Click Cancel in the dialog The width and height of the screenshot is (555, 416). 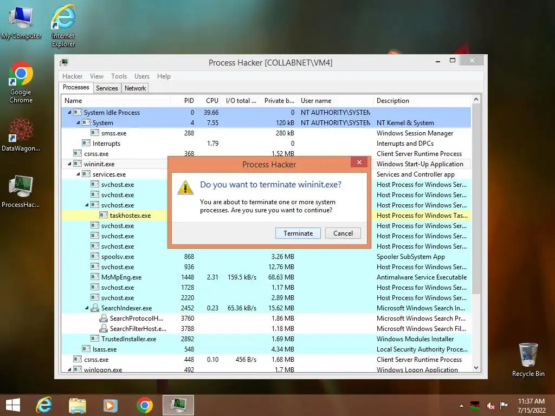[x=343, y=233]
